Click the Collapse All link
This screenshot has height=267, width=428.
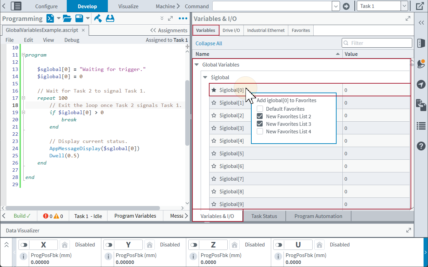pos(209,44)
